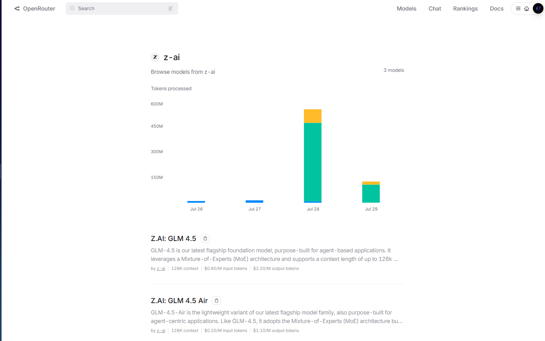Click the yellow segment of Jul 28 bar

313,116
